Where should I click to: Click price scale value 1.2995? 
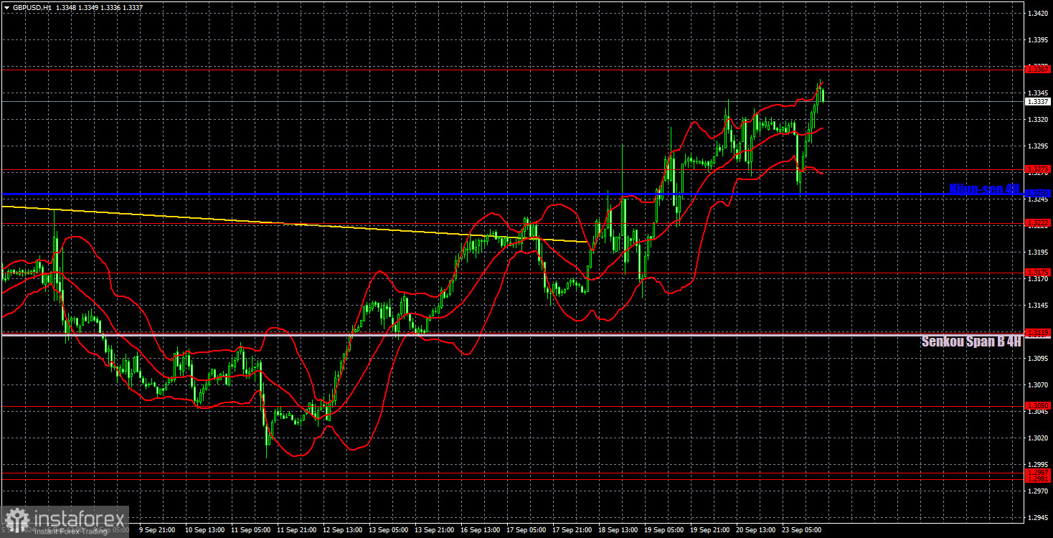click(x=1038, y=464)
